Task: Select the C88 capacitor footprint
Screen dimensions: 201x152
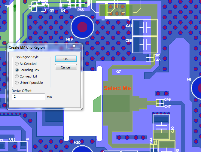Action: click(145, 44)
